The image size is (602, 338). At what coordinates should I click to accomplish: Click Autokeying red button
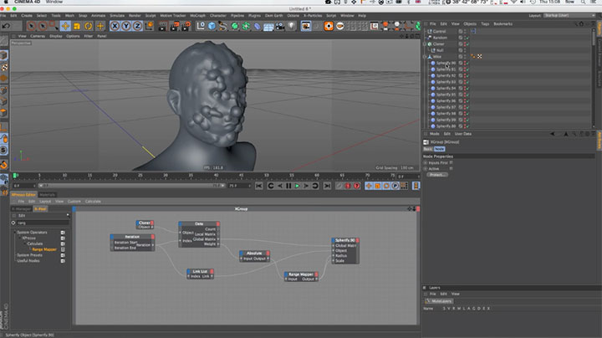[x=357, y=186]
